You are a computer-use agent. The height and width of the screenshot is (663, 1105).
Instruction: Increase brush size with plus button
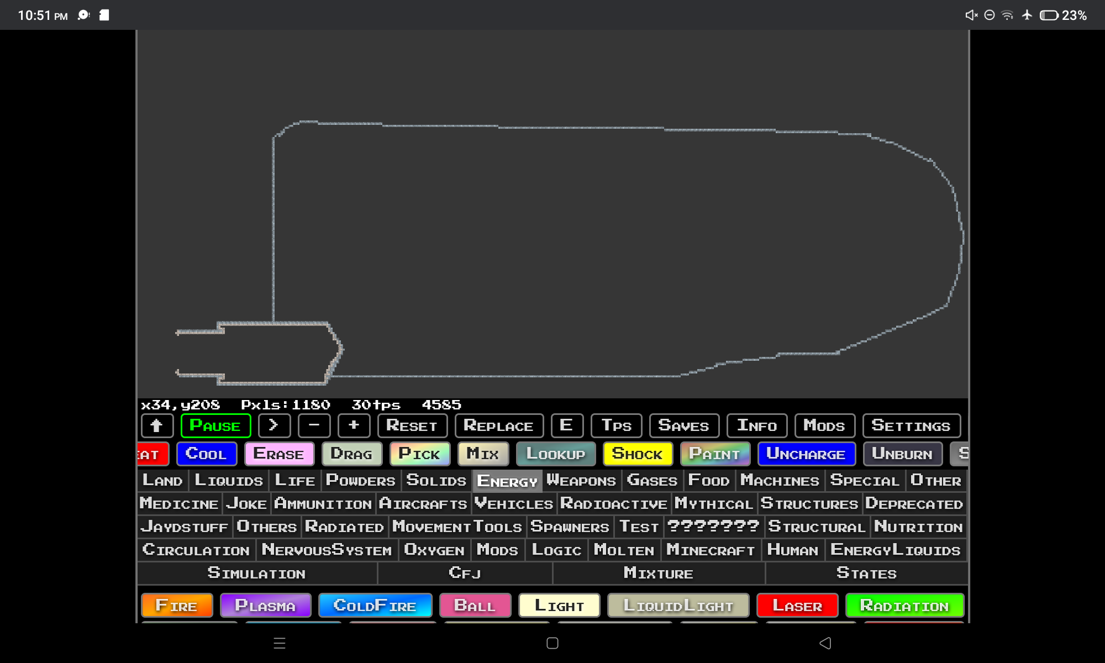pos(354,426)
